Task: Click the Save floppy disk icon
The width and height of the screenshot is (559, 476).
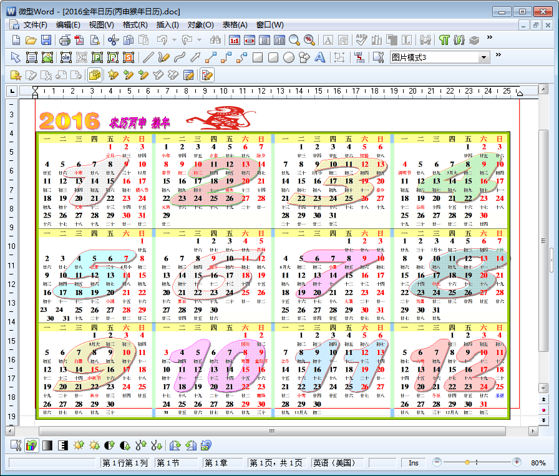Action: tap(46, 41)
